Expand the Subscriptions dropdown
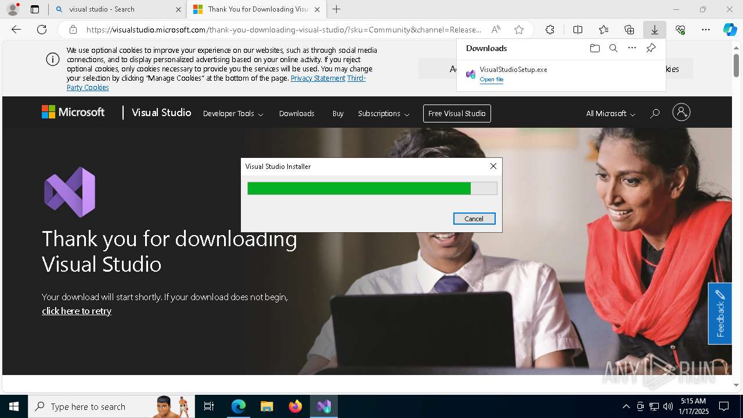The height and width of the screenshot is (418, 743). (384, 114)
